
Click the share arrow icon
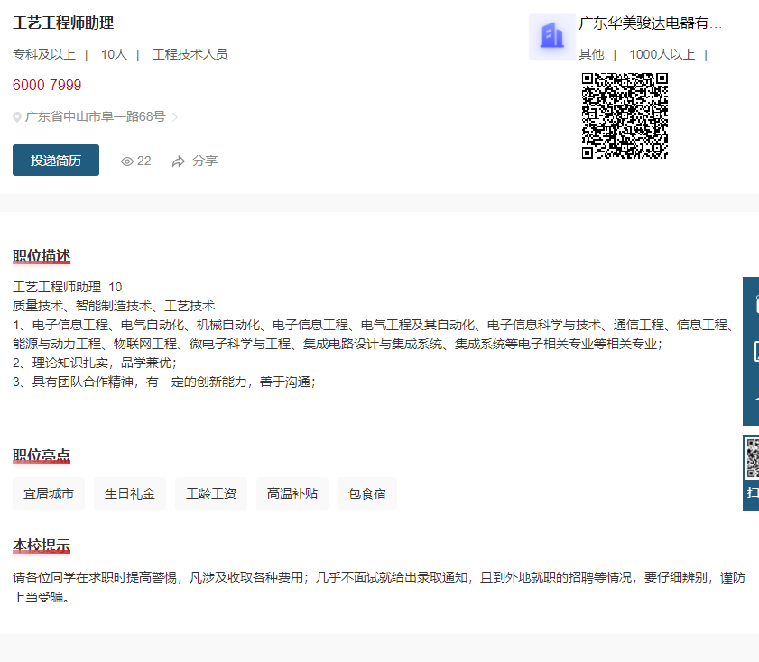pos(179,161)
